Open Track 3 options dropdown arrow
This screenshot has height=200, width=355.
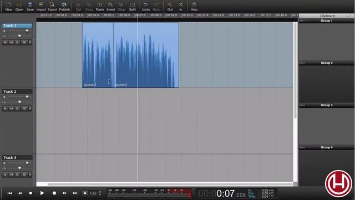30,174
